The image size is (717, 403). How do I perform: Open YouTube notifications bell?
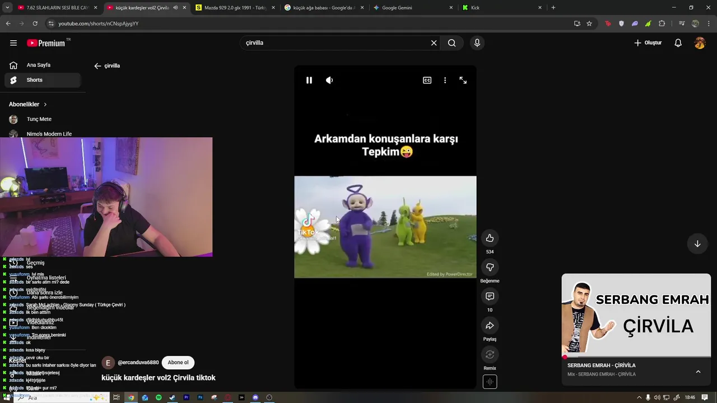point(678,43)
